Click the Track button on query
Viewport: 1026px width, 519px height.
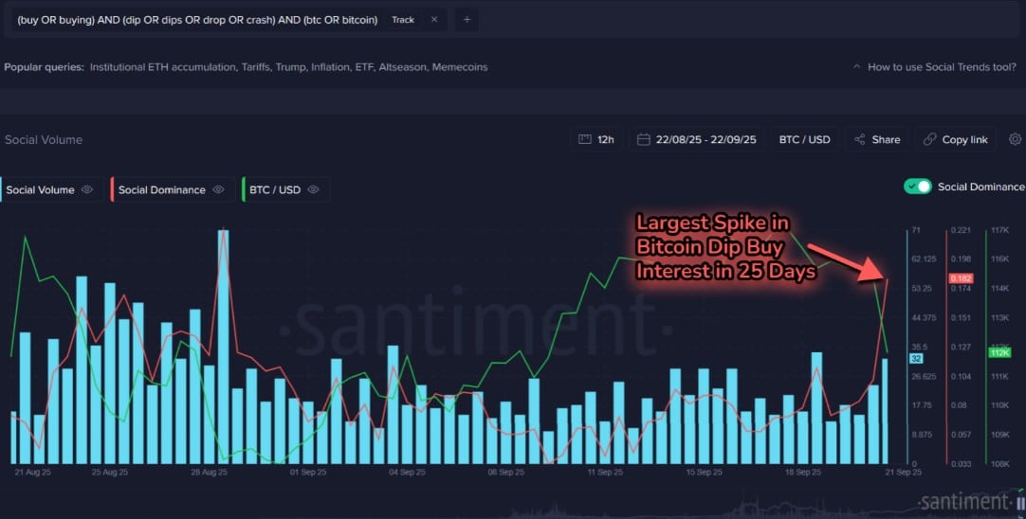(x=403, y=20)
